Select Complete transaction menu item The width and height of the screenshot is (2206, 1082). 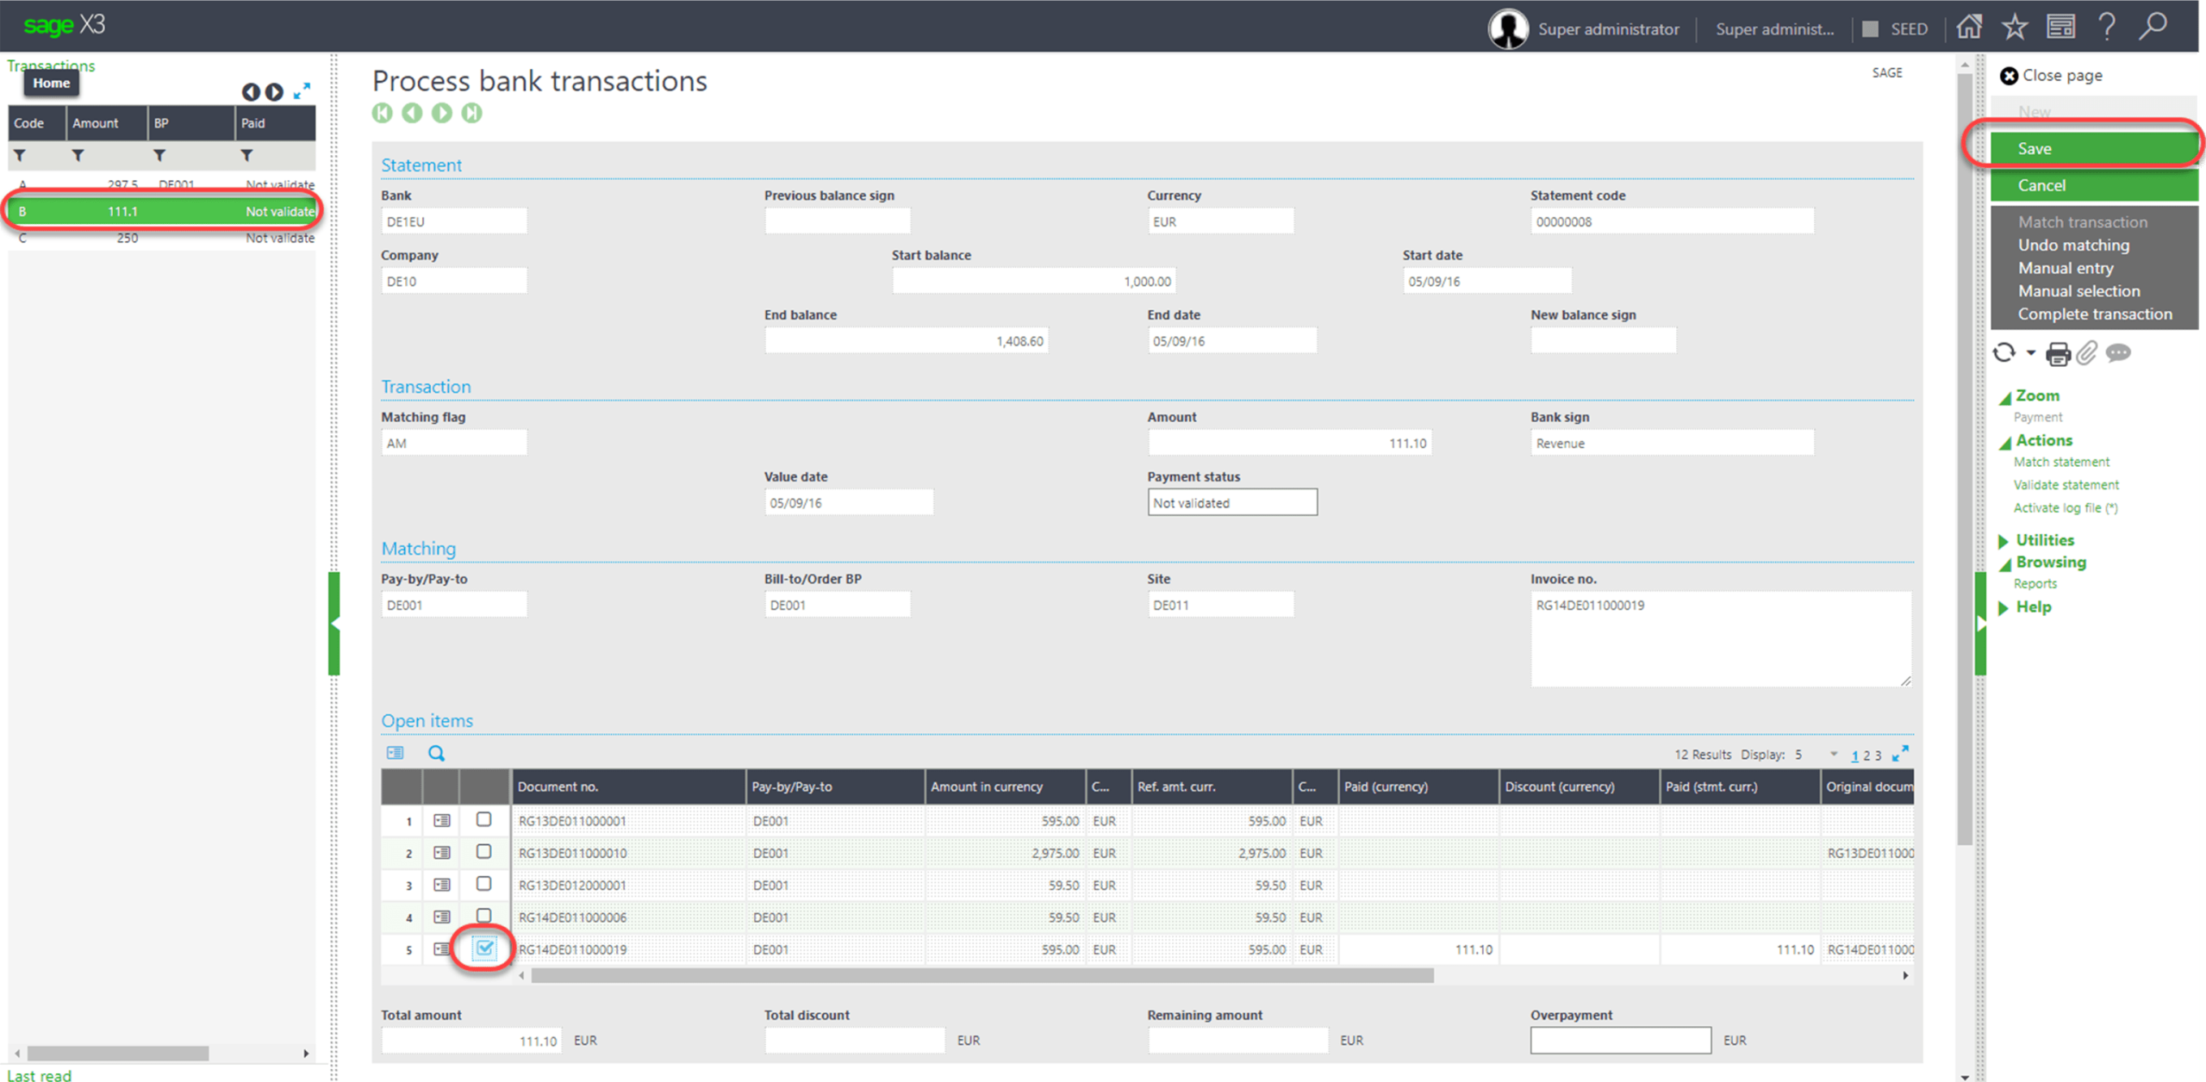coord(2094,314)
